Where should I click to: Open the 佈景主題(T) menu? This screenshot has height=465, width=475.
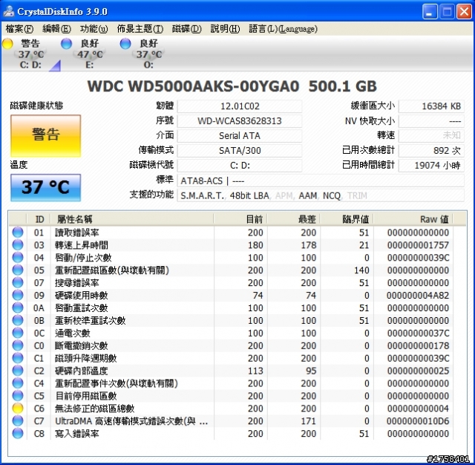[x=140, y=29]
